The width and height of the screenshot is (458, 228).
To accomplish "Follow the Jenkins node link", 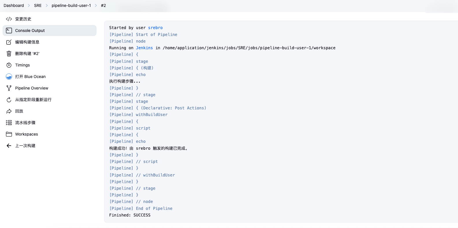I will click(x=144, y=48).
